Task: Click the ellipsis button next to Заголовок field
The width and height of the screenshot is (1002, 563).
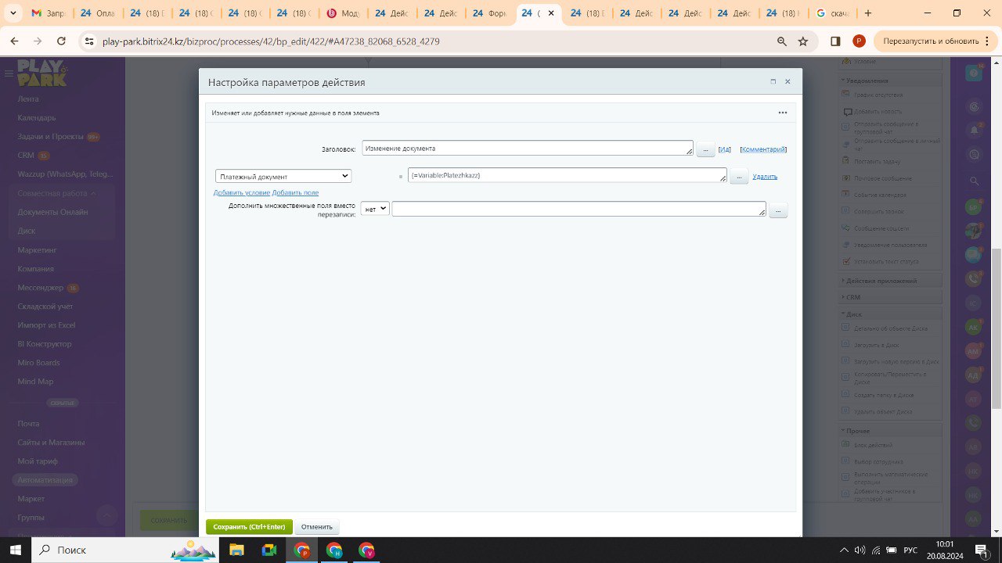Action: (705, 149)
